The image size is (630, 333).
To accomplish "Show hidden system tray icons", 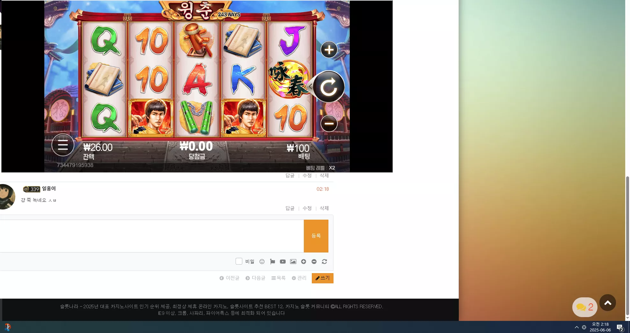I will coord(577,327).
